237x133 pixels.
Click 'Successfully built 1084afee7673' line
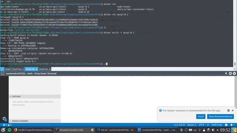[x=19, y=59]
